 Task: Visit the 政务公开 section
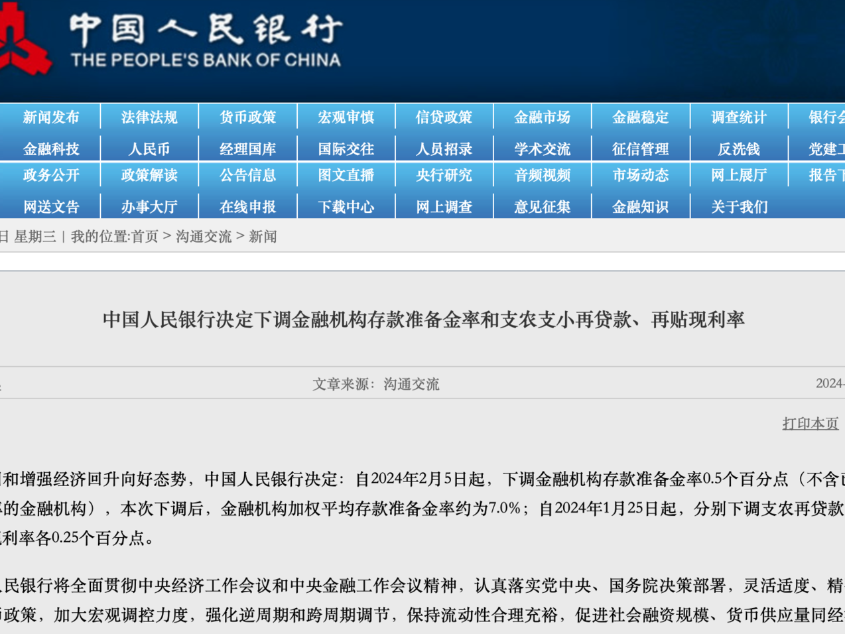click(x=51, y=175)
